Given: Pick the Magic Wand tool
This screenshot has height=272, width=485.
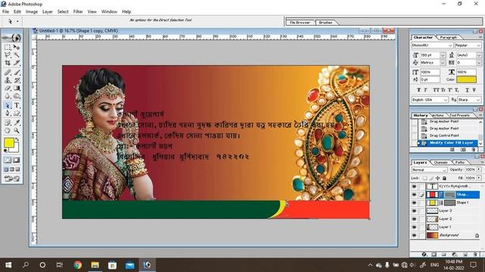Looking at the screenshot, I should 17,55.
